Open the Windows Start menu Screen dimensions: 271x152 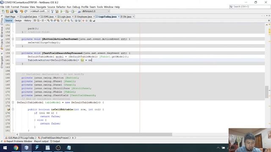point(5,148)
